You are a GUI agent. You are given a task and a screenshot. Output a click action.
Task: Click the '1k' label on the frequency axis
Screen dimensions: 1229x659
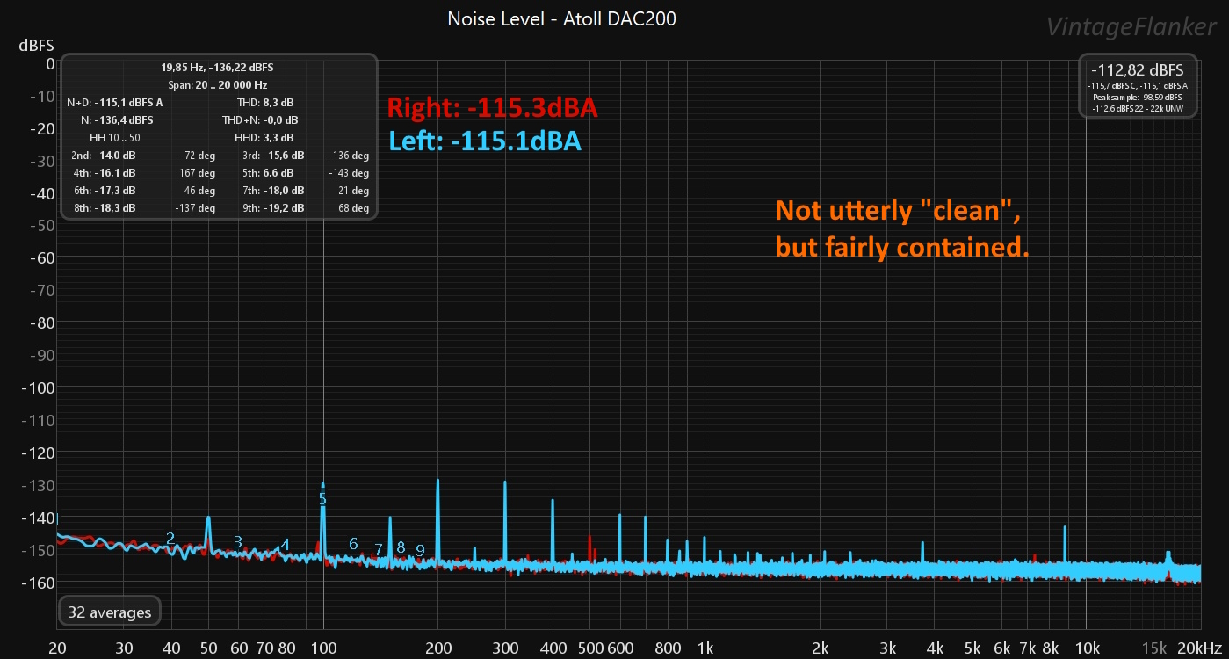[x=705, y=648]
